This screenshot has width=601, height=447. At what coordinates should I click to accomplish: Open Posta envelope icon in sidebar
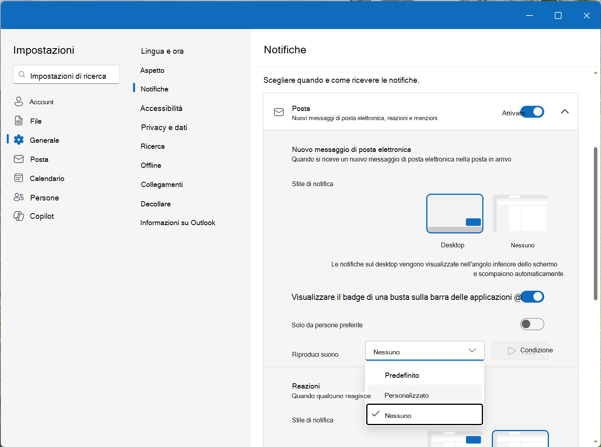click(x=19, y=159)
